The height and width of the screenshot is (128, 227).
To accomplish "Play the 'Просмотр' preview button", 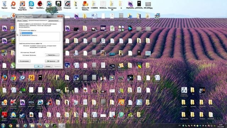I will [x=51, y=61].
